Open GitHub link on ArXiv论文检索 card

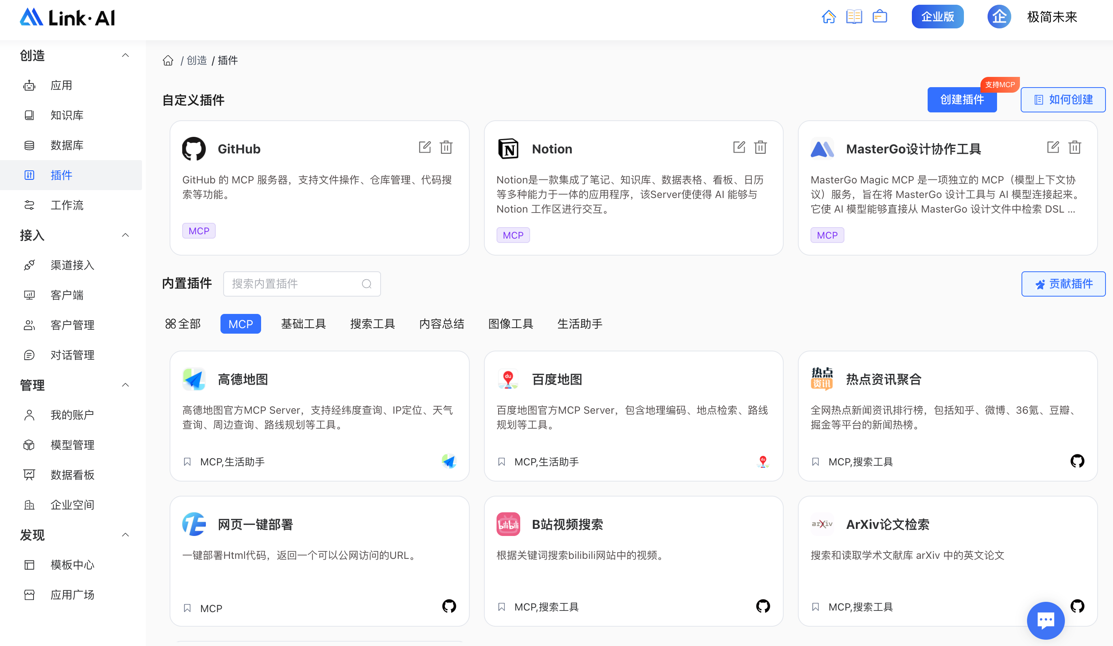(x=1077, y=606)
